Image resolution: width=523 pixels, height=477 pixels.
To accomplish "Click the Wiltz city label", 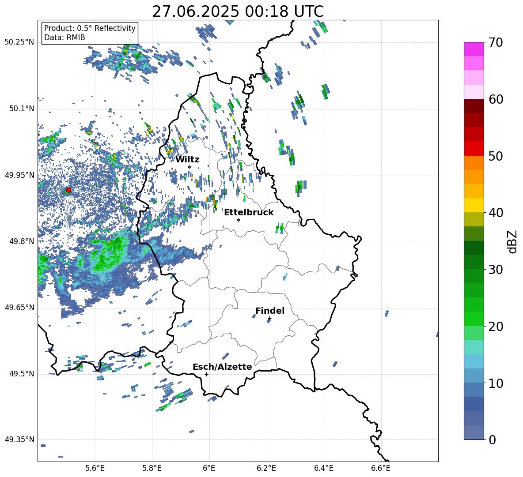I will [x=187, y=160].
